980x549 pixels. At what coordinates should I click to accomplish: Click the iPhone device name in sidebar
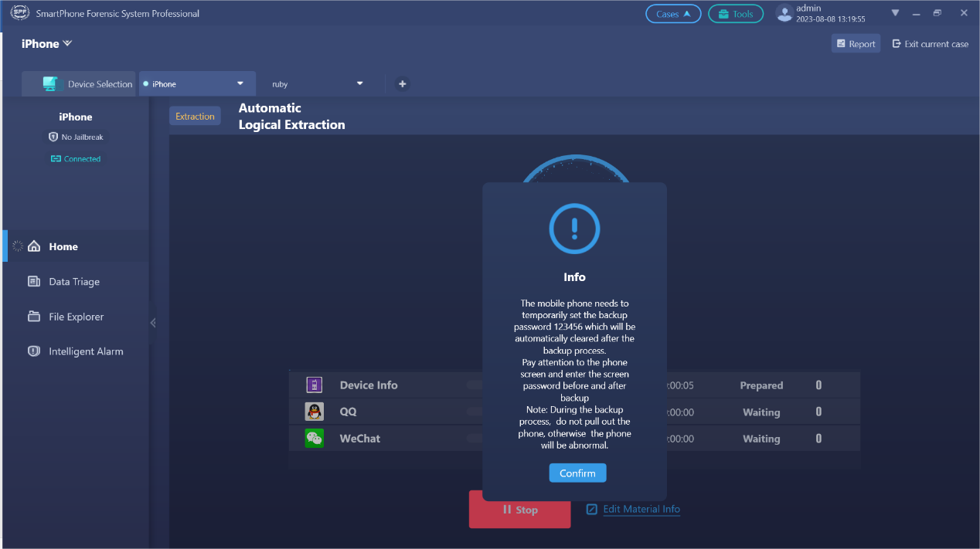click(x=76, y=117)
